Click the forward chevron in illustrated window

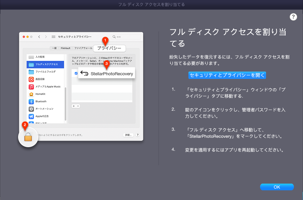click(x=46, y=37)
